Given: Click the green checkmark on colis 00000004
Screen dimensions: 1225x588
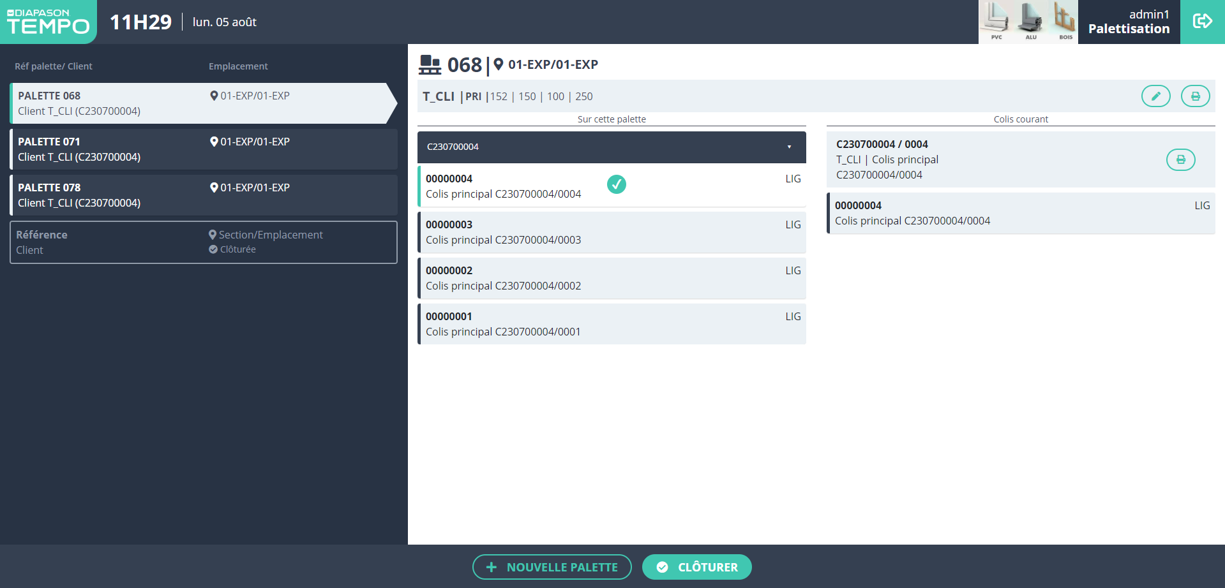Looking at the screenshot, I should [616, 184].
